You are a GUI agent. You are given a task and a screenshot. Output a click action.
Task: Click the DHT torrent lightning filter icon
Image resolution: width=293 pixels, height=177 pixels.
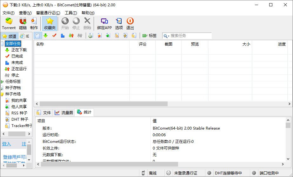[x=125, y=35]
